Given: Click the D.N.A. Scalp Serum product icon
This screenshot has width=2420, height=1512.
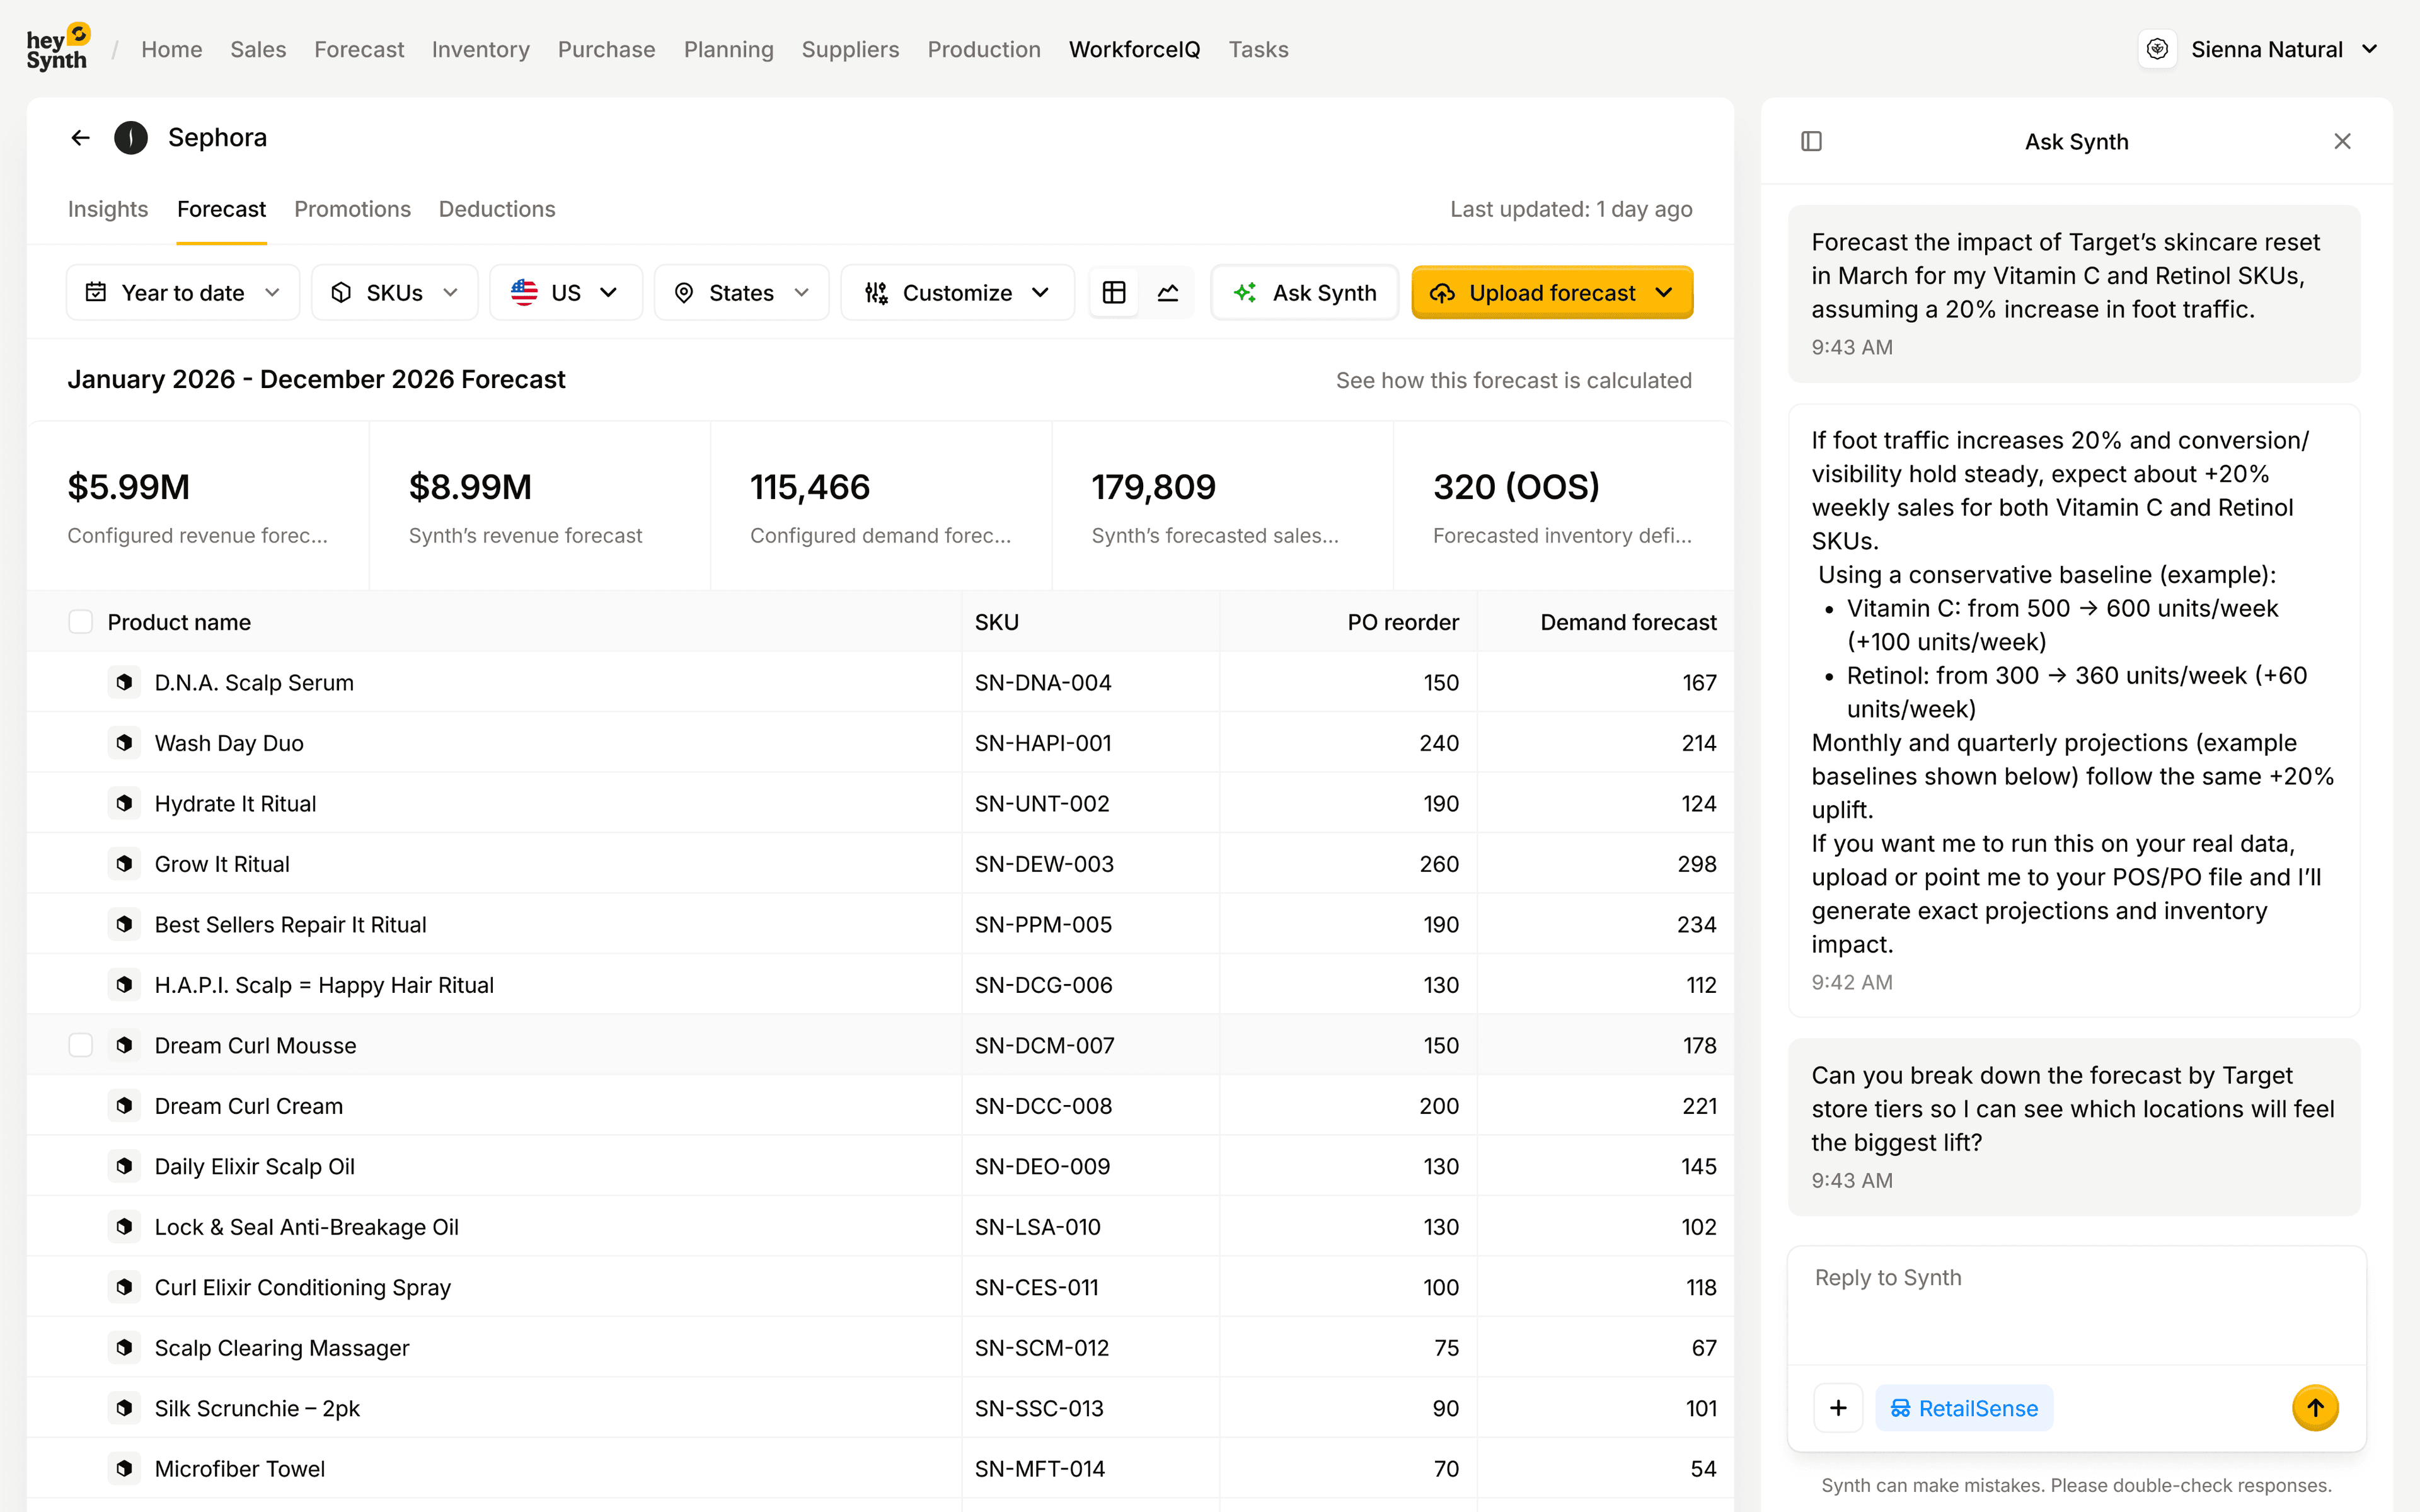Looking at the screenshot, I should pyautogui.click(x=124, y=682).
